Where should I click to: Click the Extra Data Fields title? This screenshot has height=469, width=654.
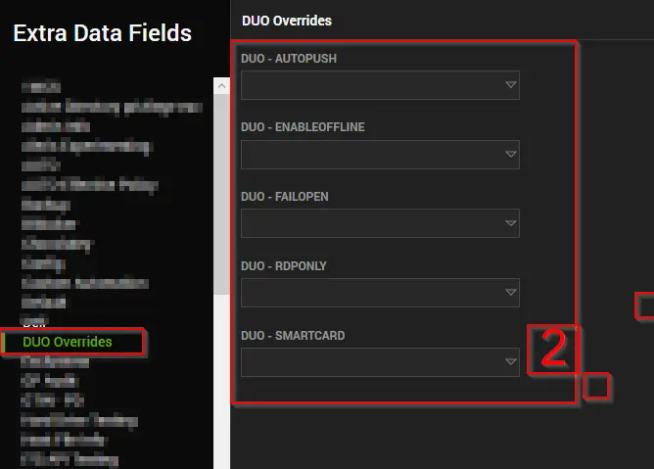[x=102, y=33]
